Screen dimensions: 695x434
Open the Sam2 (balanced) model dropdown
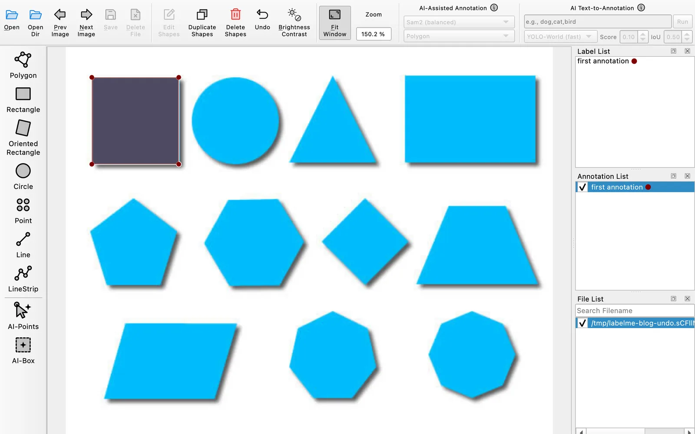(x=459, y=22)
